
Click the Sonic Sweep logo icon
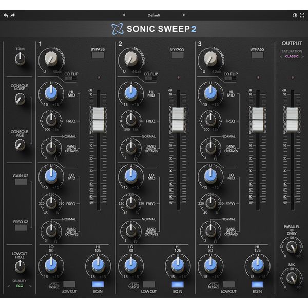tap(117, 29)
